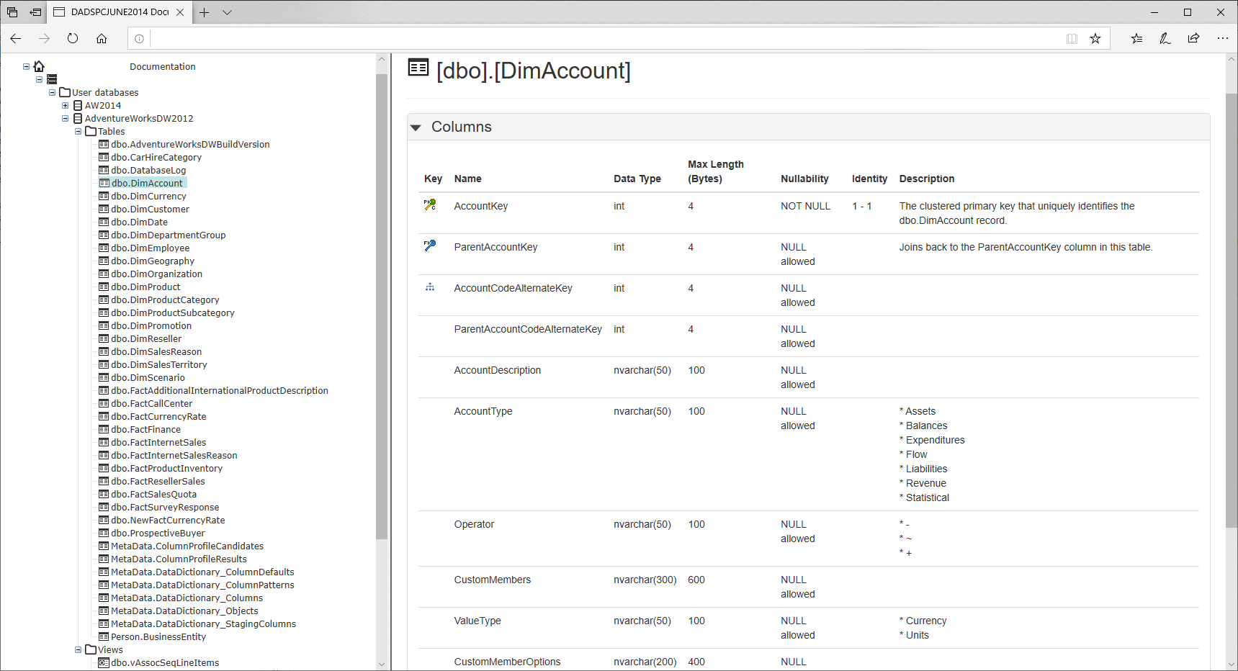The height and width of the screenshot is (671, 1238).
Task: Share this page via share icon
Action: [1193, 39]
